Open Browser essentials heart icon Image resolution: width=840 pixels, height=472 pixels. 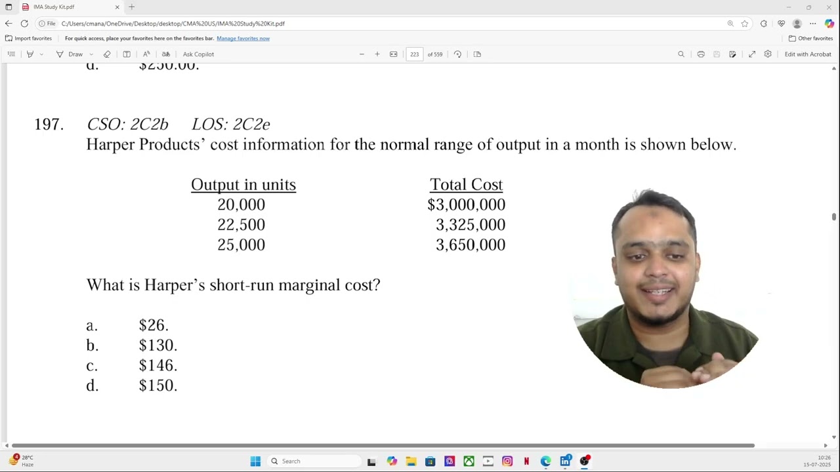(782, 24)
